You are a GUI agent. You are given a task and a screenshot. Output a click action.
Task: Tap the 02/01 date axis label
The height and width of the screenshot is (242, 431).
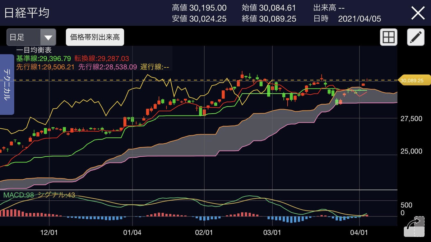click(x=204, y=233)
